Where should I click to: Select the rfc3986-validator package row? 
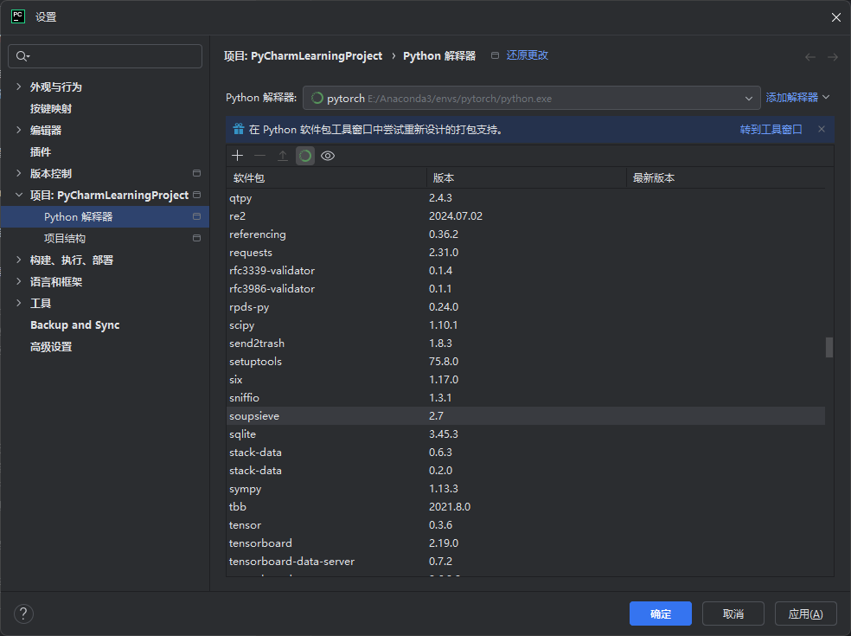pyautogui.click(x=525, y=289)
